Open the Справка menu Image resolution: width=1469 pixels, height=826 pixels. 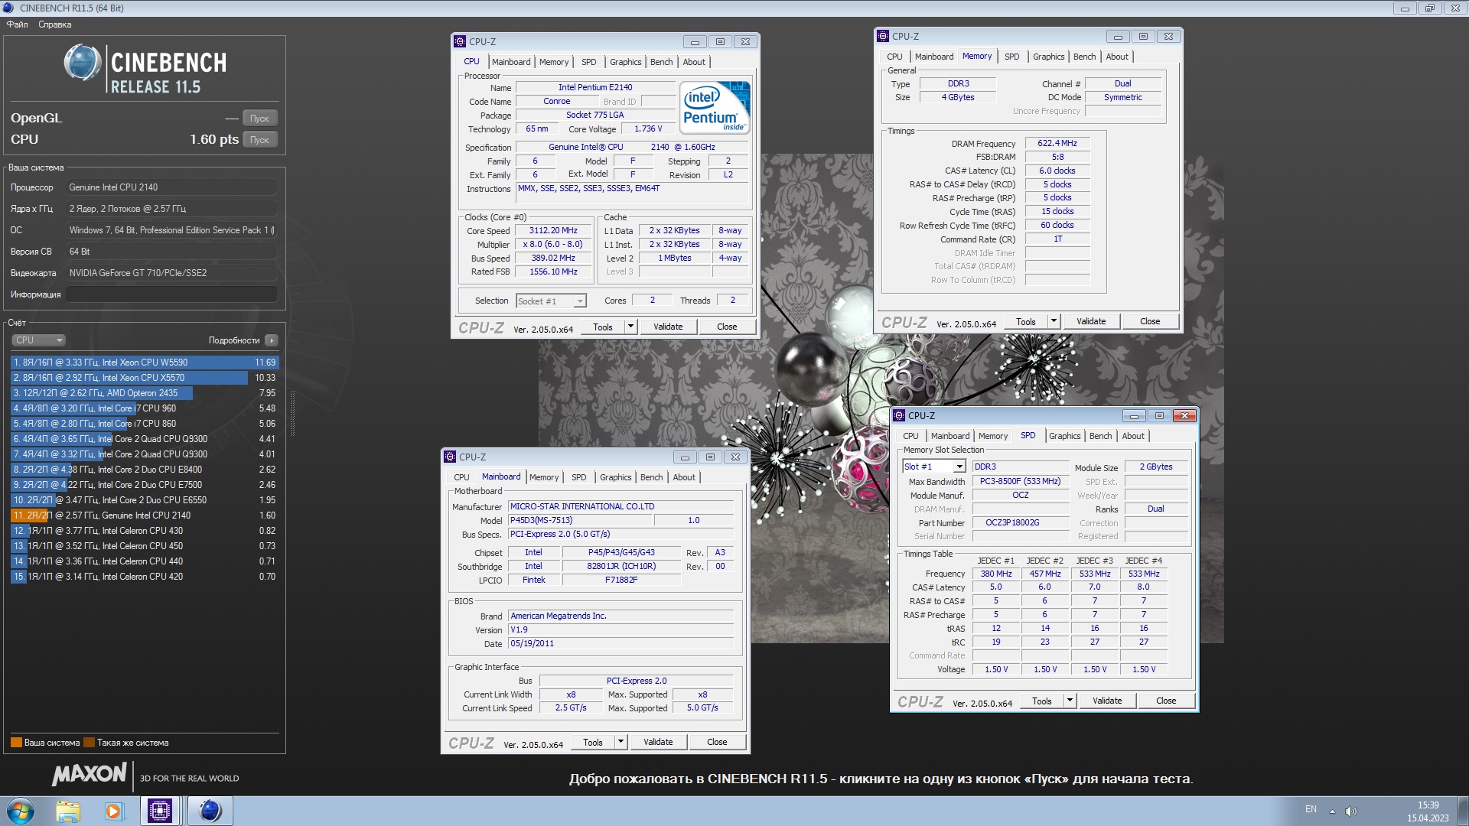(x=55, y=24)
